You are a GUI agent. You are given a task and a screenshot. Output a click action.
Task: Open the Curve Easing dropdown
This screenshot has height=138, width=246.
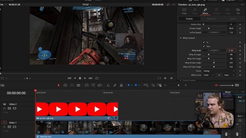(x=219, y=71)
